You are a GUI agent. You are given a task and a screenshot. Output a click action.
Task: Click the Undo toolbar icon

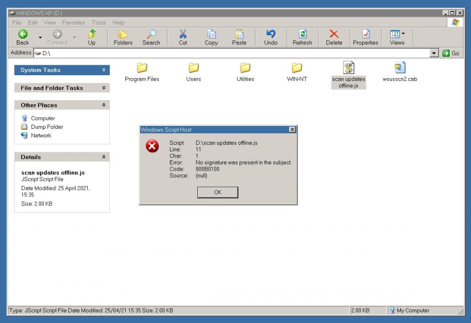pyautogui.click(x=271, y=34)
